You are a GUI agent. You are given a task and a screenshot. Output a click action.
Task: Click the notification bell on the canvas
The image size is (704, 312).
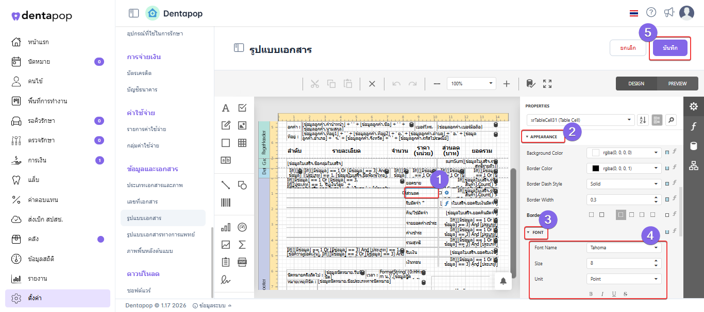503,280
